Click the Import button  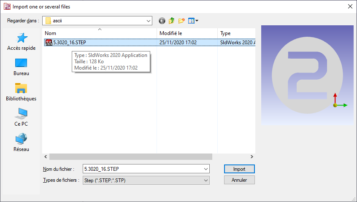click(x=239, y=169)
